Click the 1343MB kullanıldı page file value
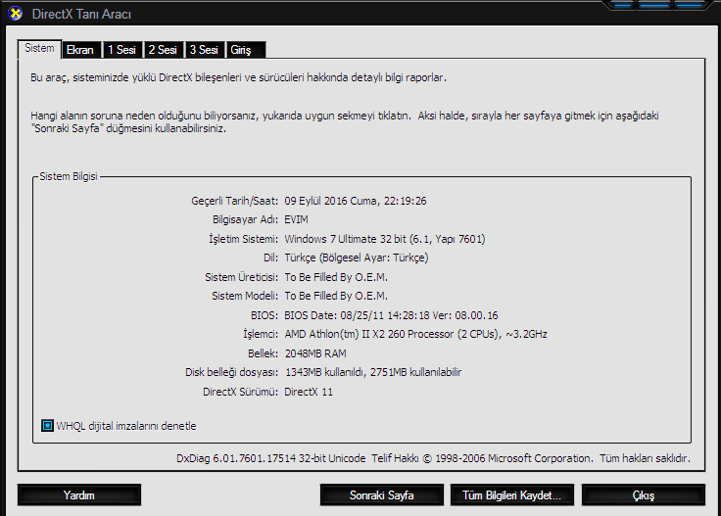Viewport: 721px width, 516px height. [x=373, y=372]
